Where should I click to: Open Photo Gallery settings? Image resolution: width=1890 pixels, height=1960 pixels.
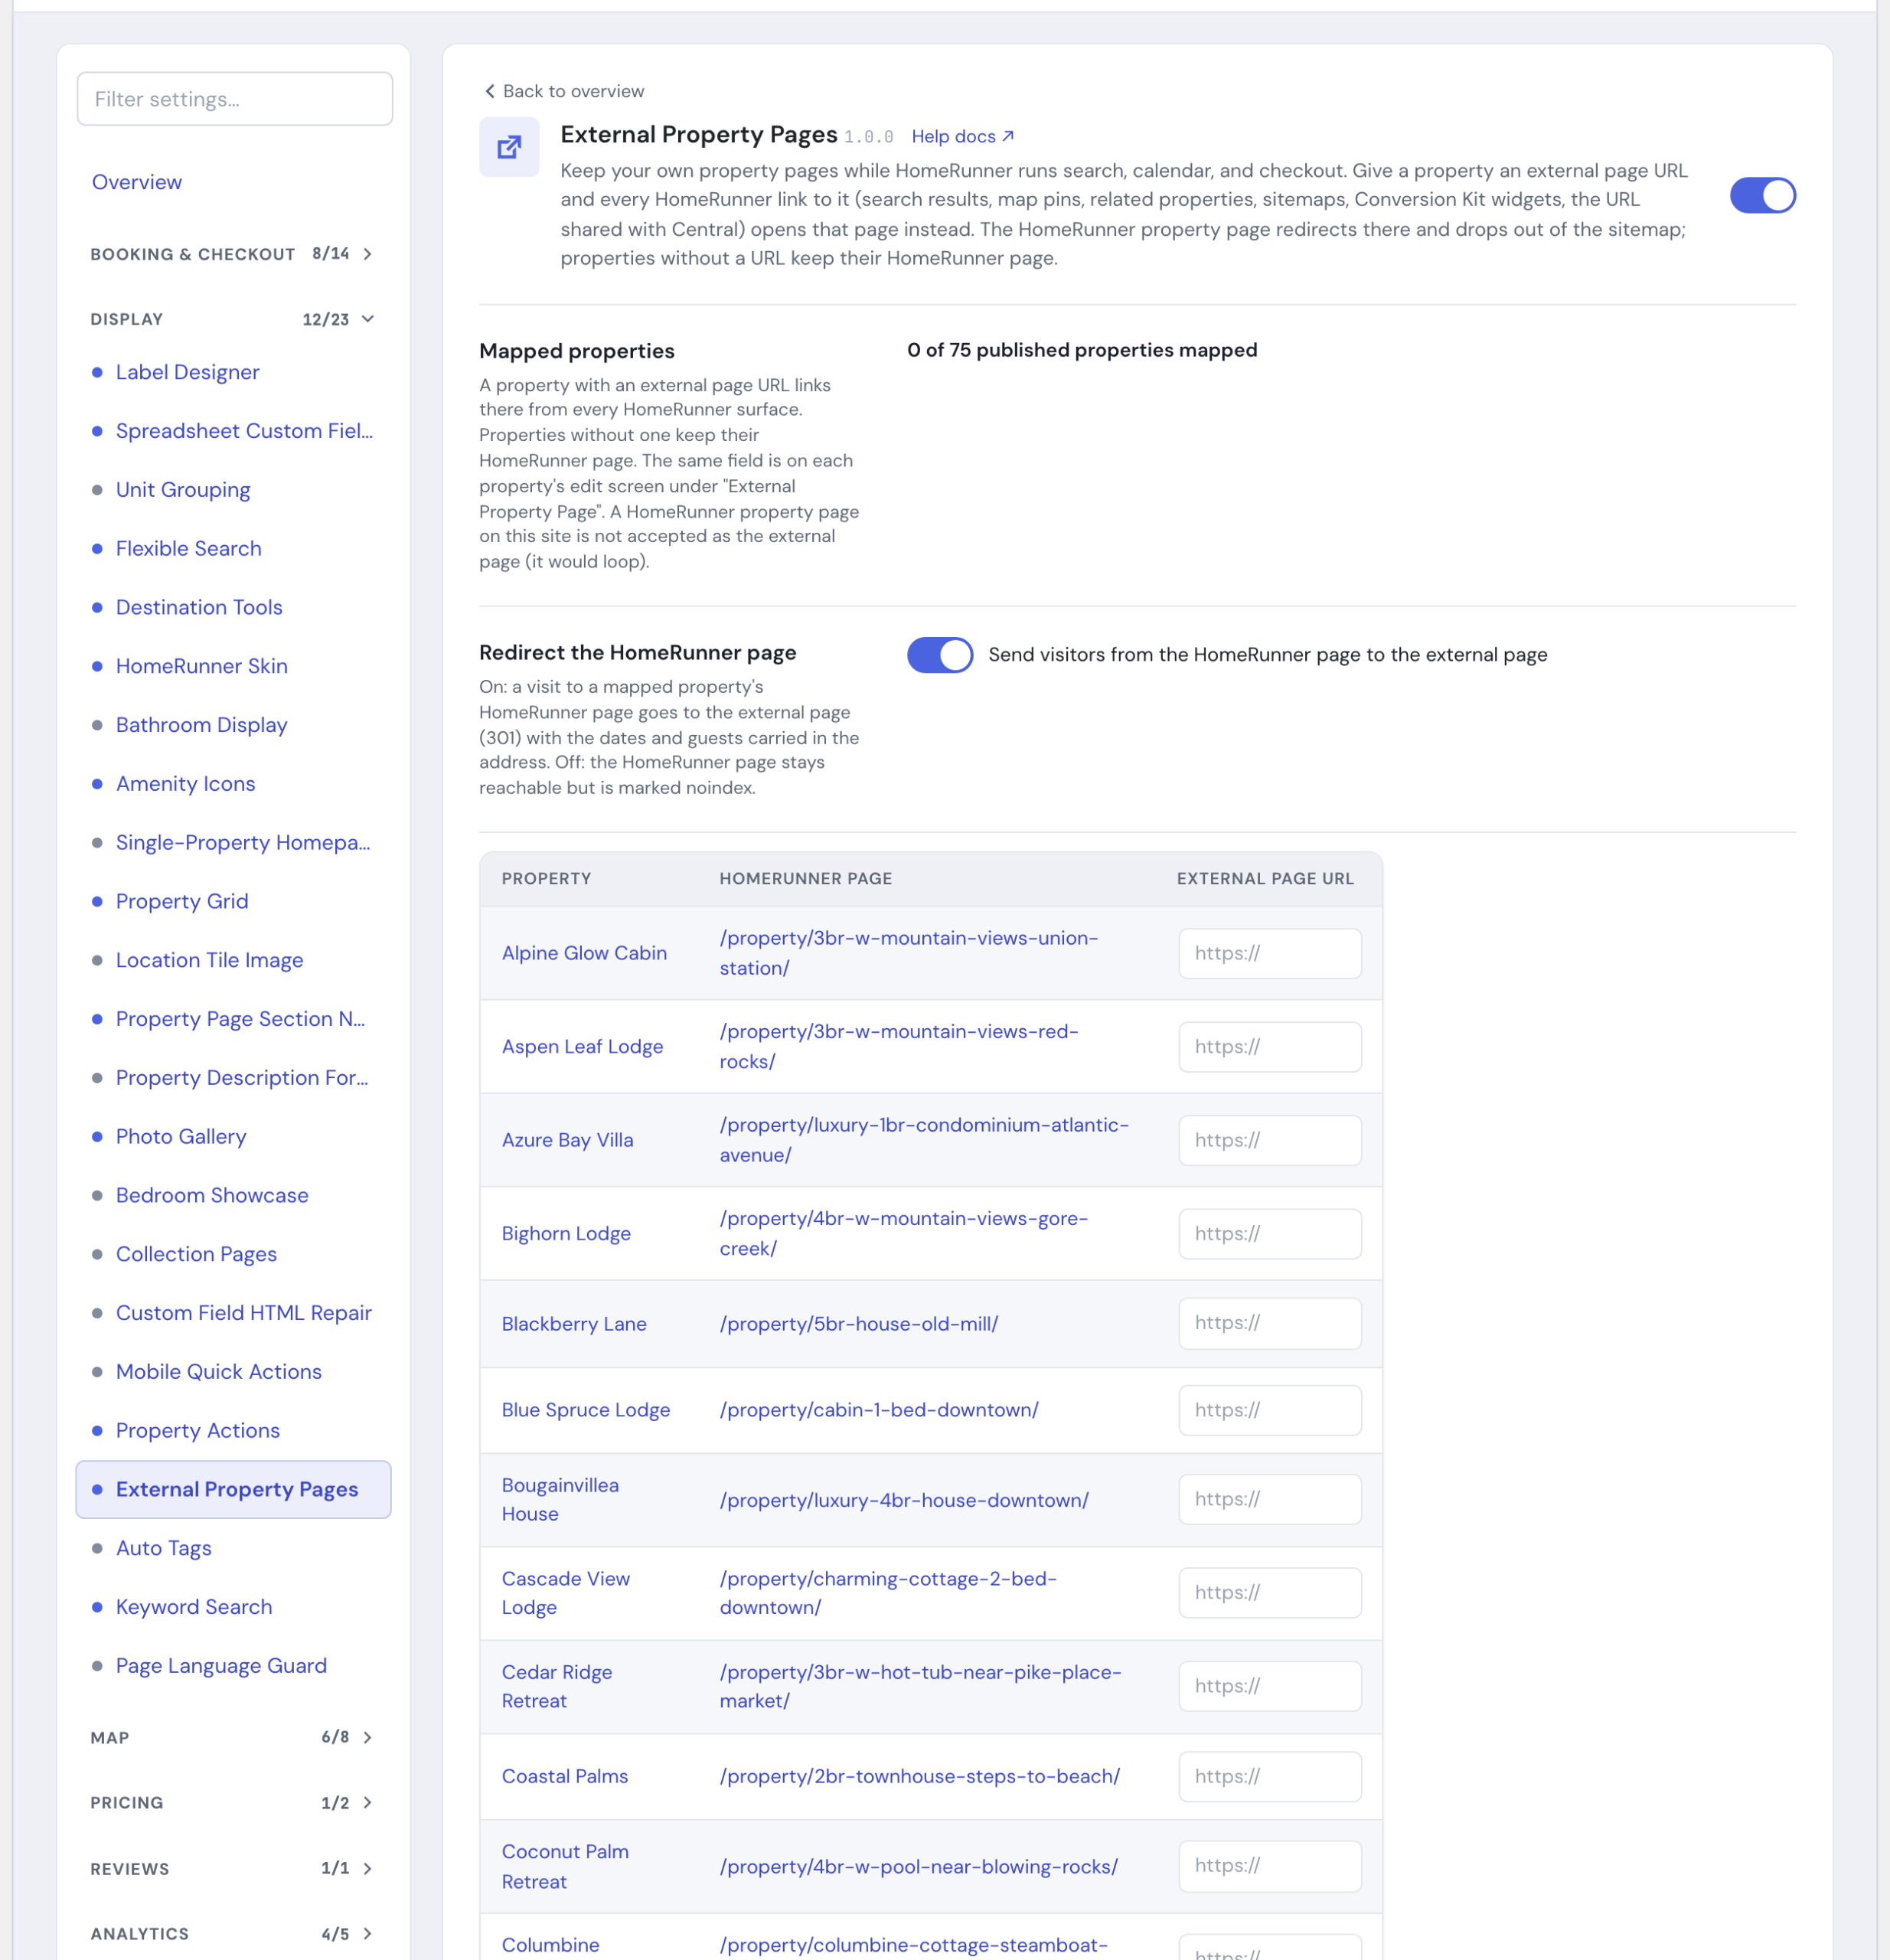pos(181,1136)
